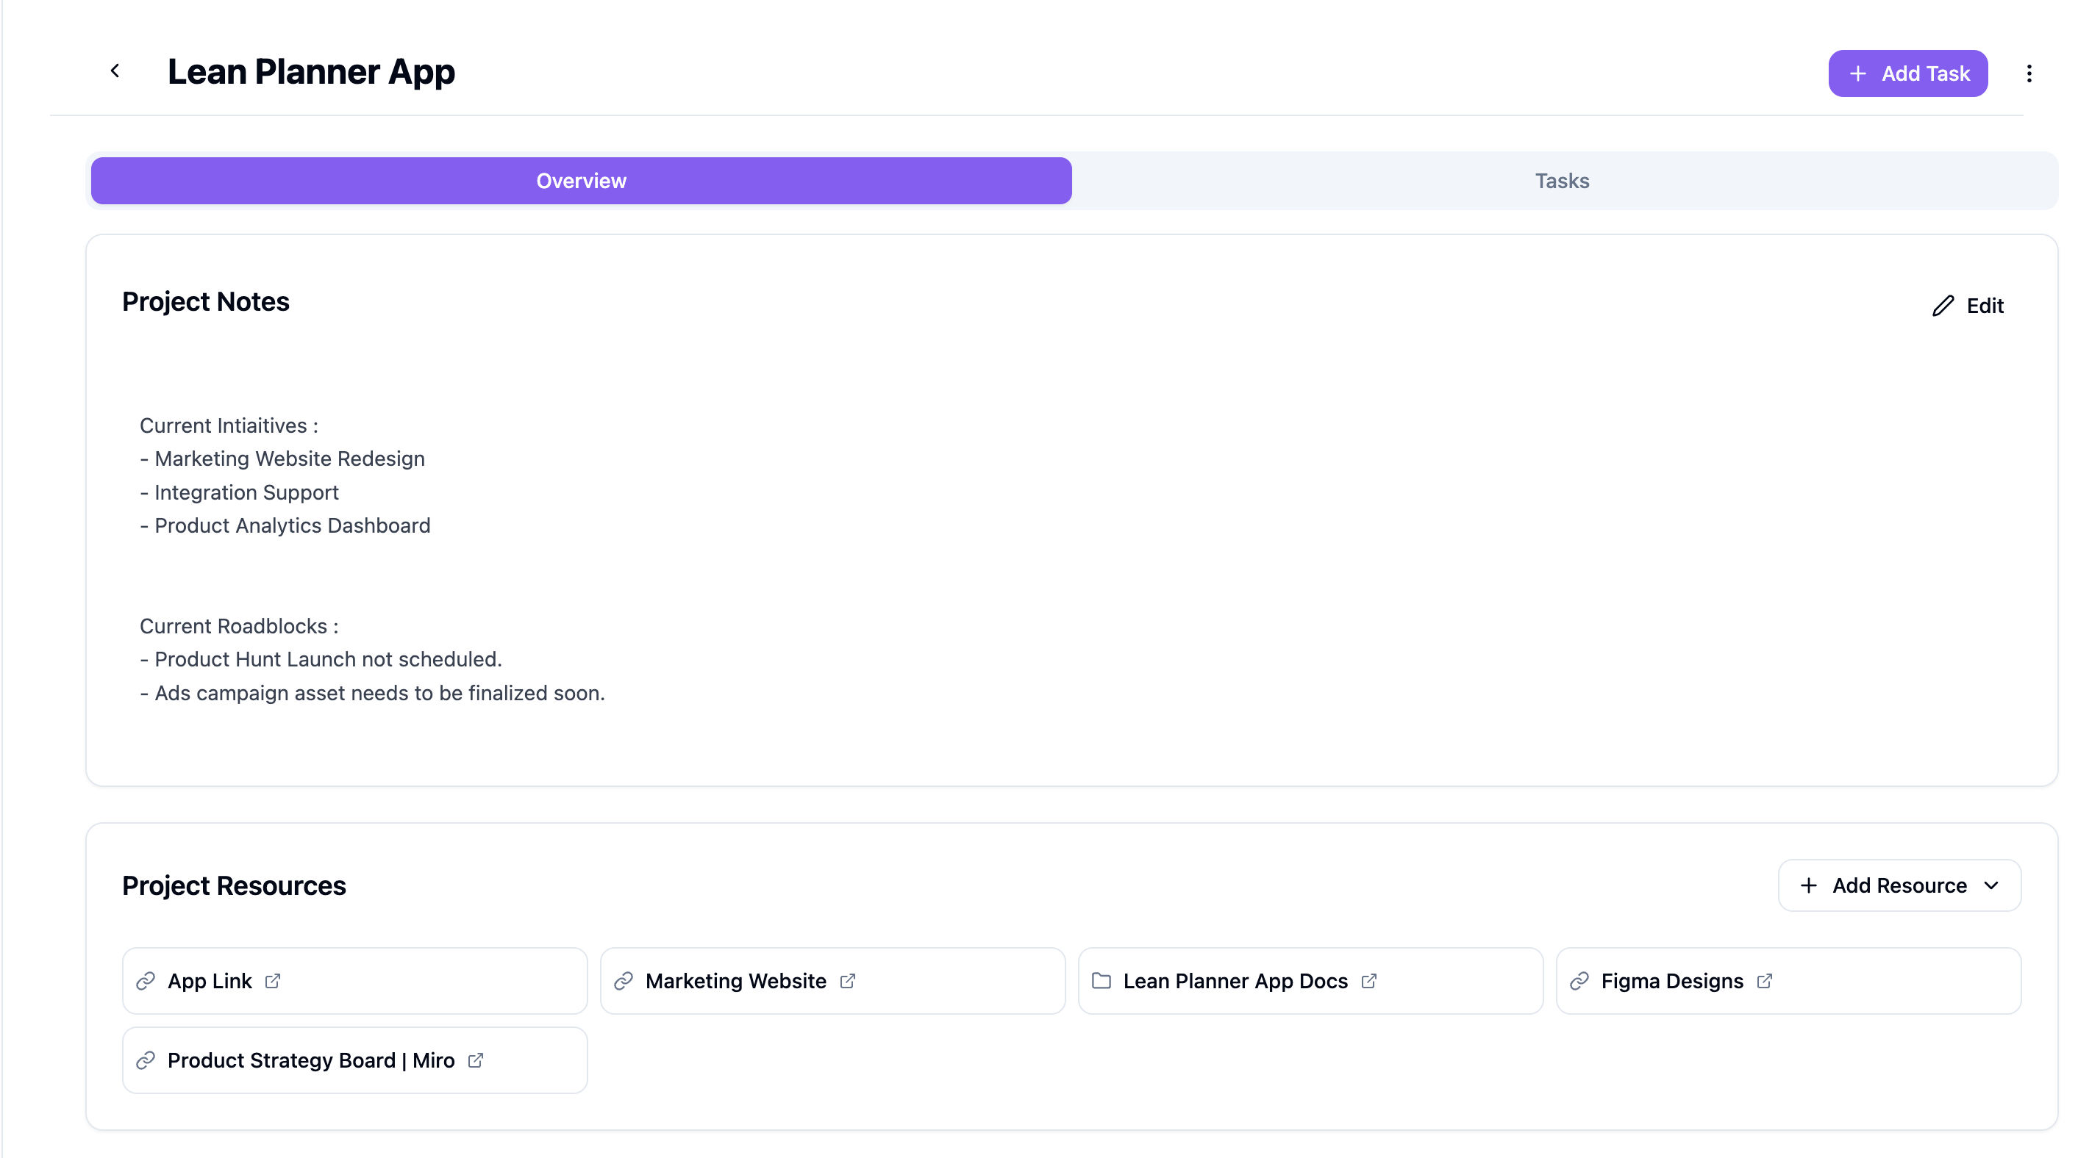Click the link icon for Figma Designs
2078x1158 pixels.
coord(1579,981)
